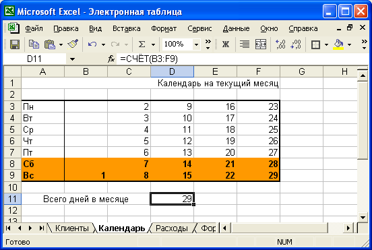
Task: Open the Borders dropdown arrow
Action: click(326, 44)
